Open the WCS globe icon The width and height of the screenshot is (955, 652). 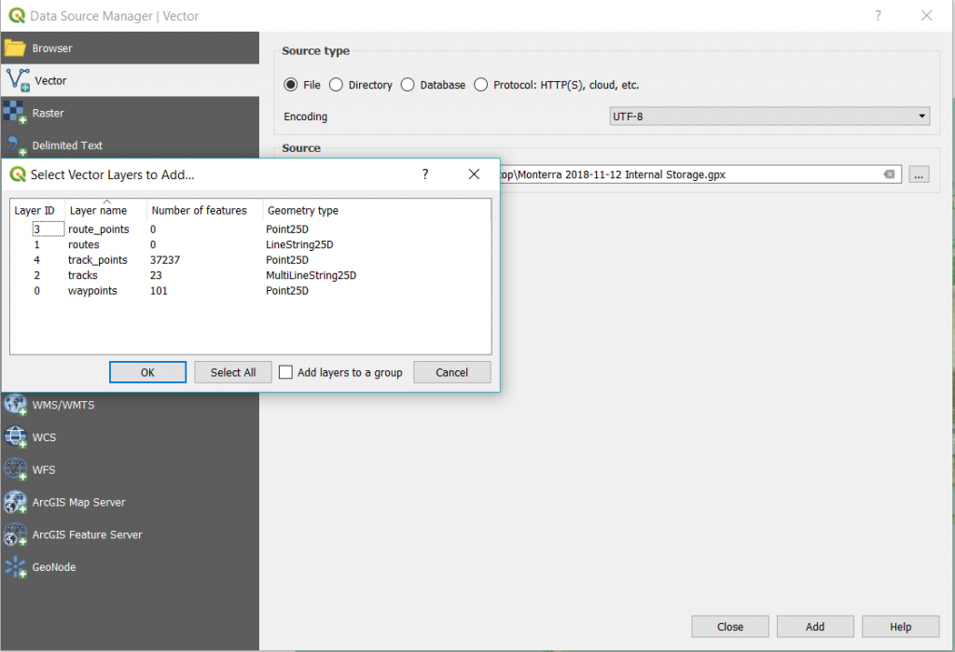(15, 437)
